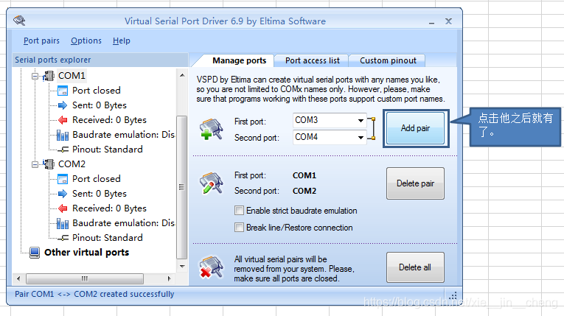Screen dimensions: 564x316
Task: Click the bold COM2 Second port value
Action: [304, 191]
